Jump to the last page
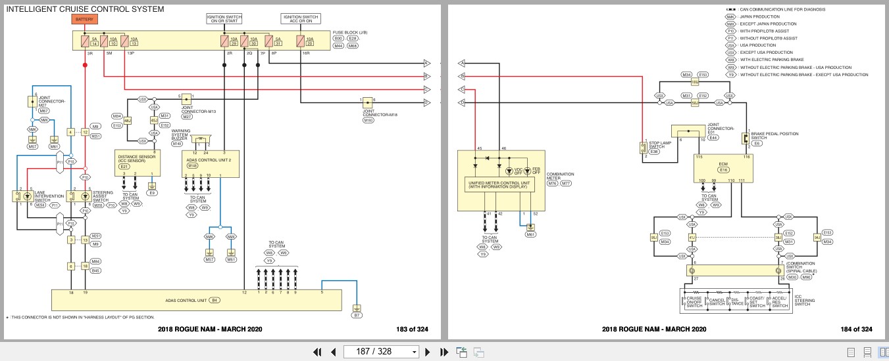 coord(444,352)
